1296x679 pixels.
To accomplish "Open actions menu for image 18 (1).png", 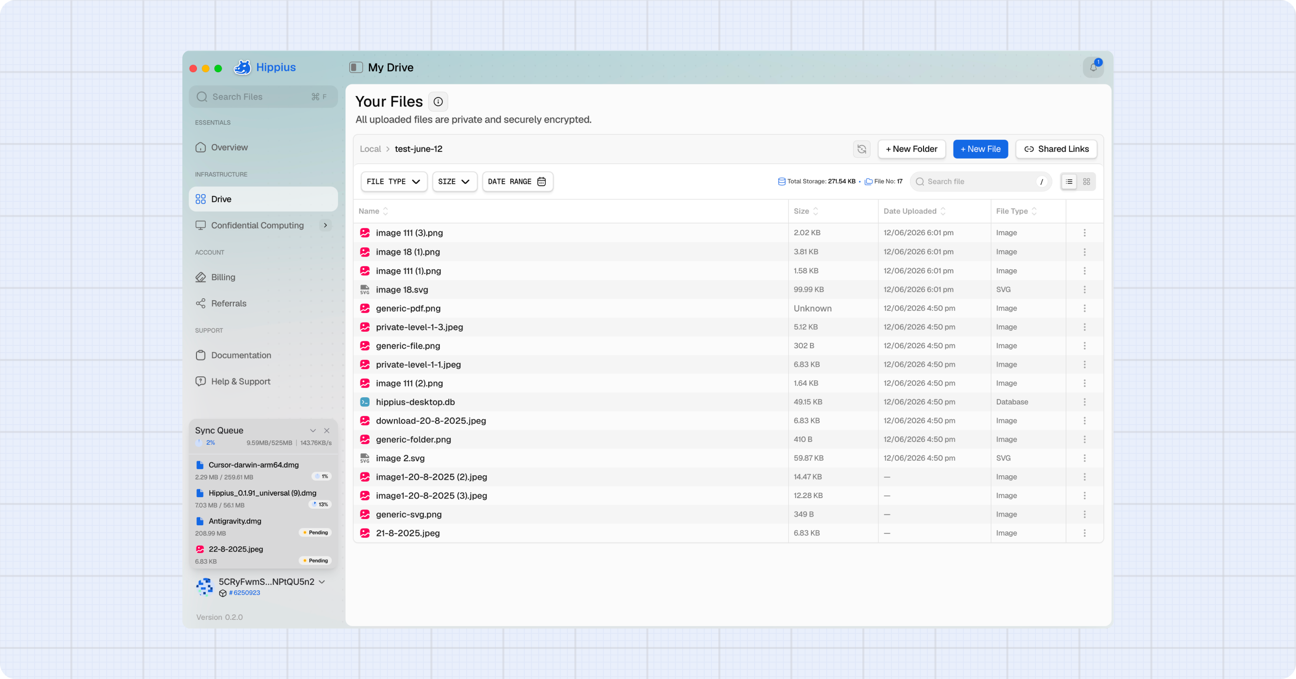I will [x=1085, y=252].
